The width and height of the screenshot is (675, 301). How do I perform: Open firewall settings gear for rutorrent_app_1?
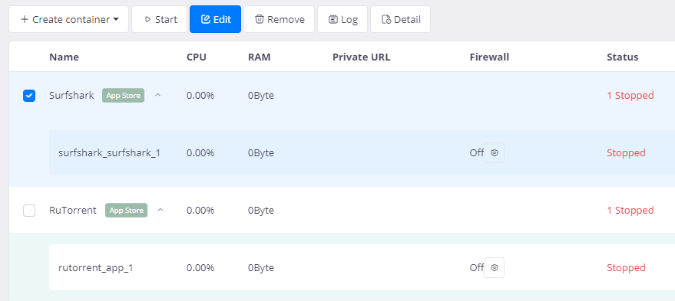(495, 268)
